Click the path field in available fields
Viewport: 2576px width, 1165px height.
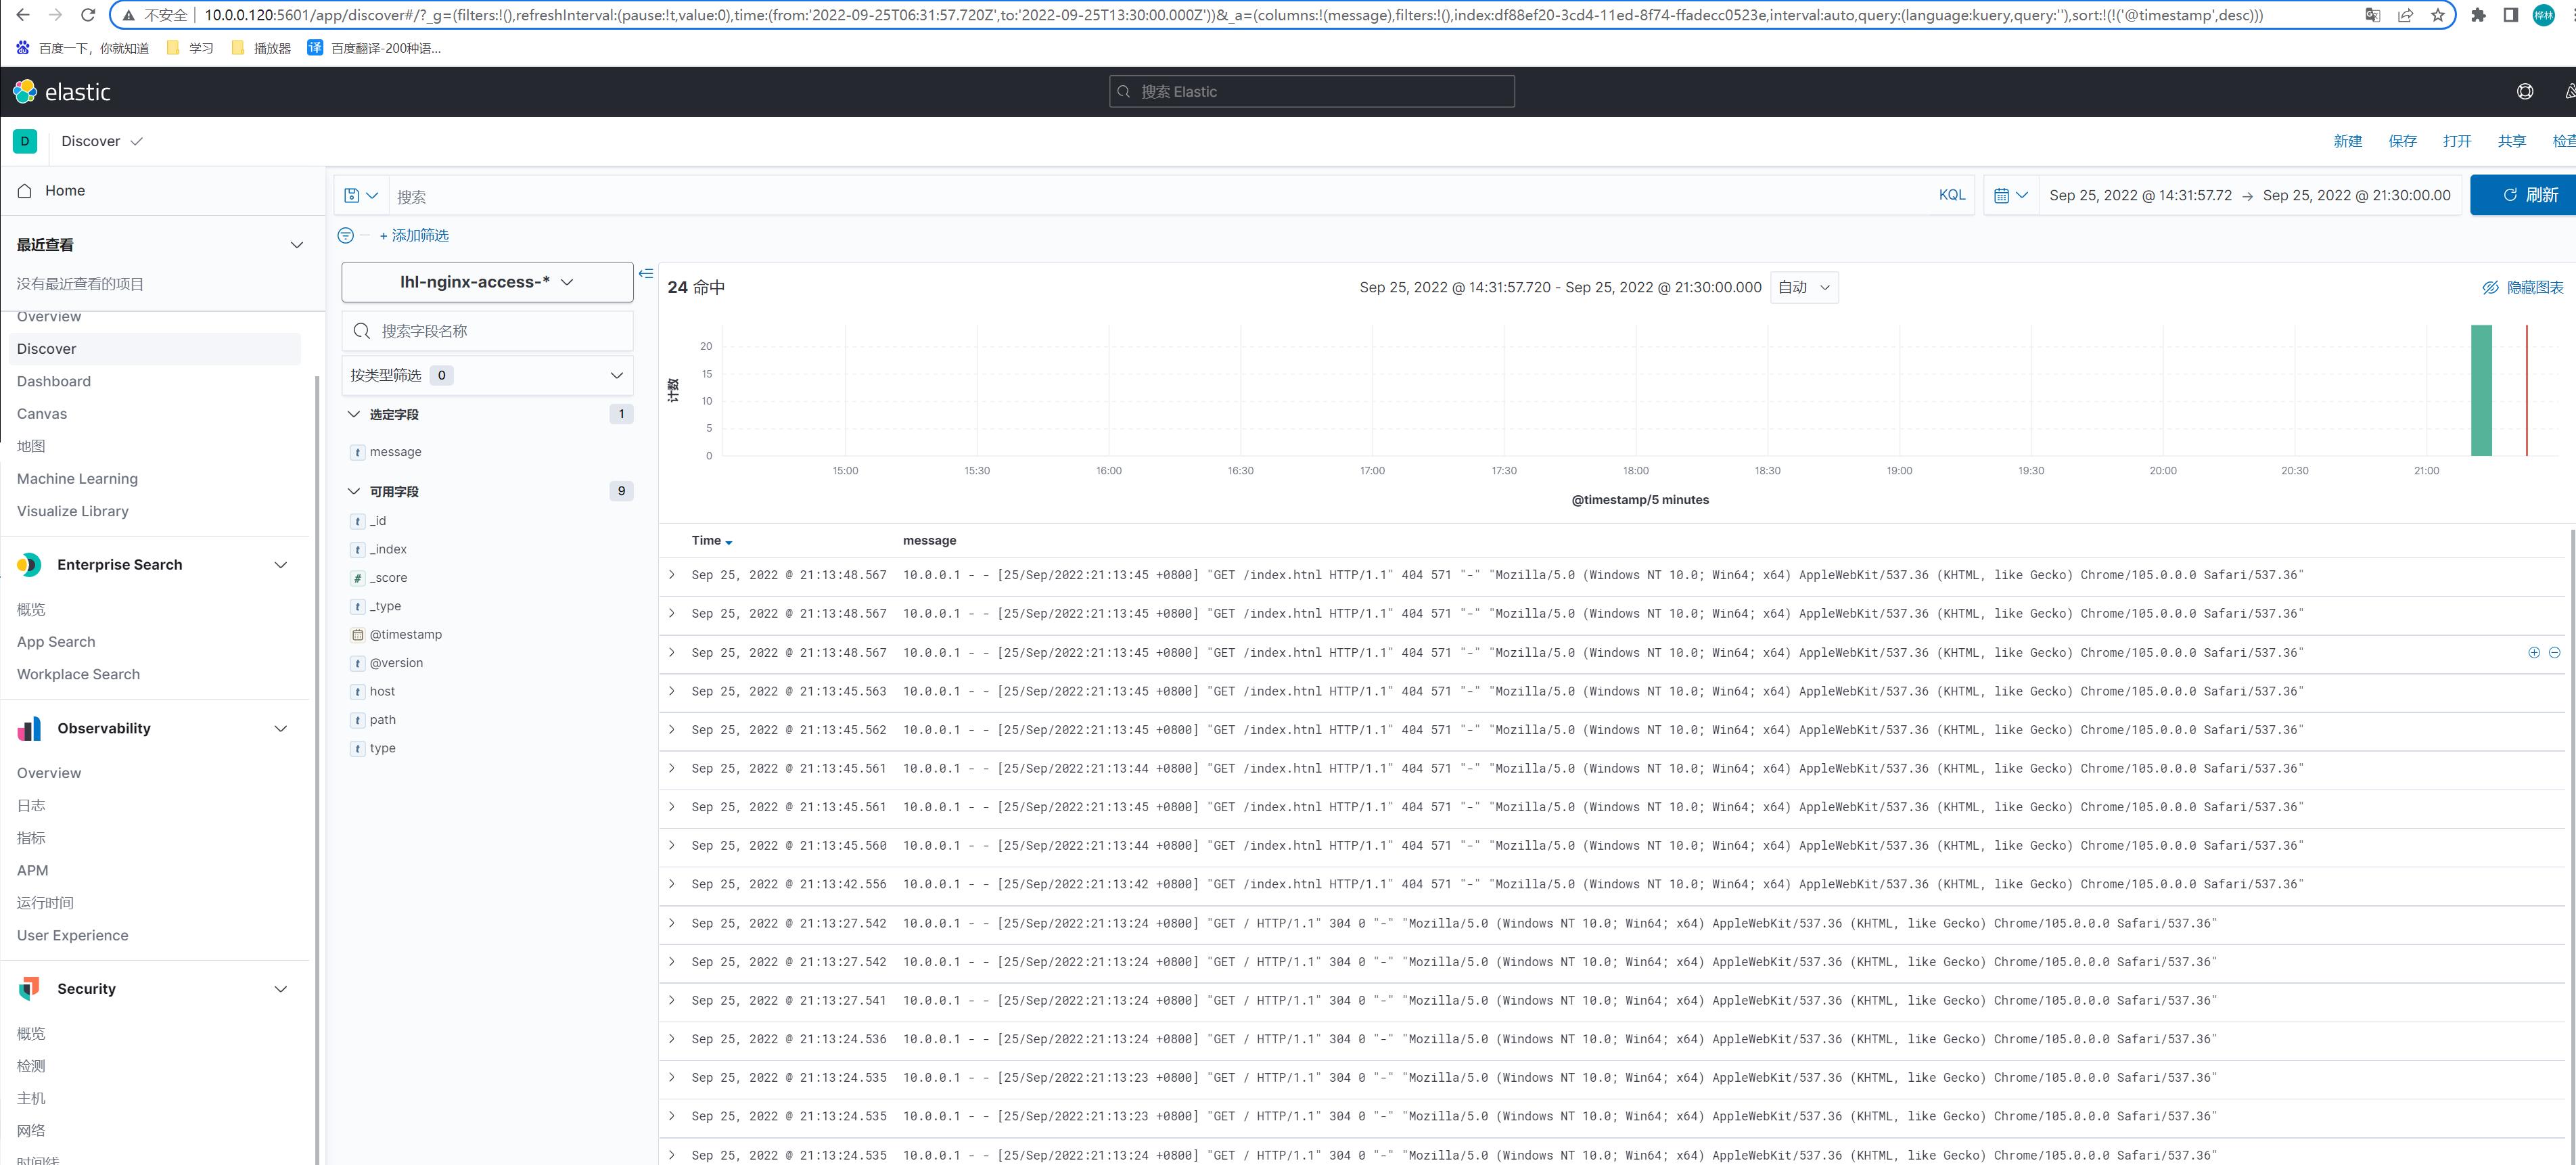tap(382, 720)
